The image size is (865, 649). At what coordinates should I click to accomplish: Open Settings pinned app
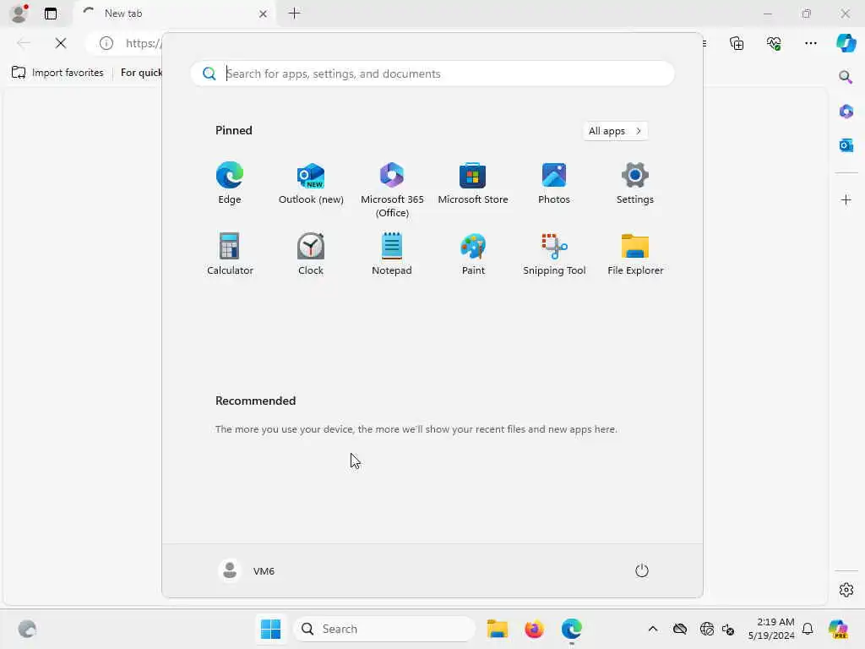point(635,183)
